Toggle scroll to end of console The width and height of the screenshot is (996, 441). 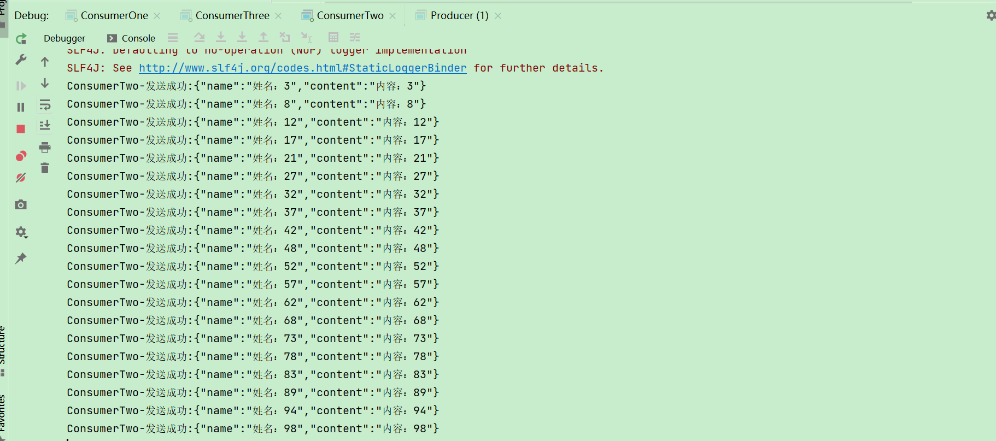pyautogui.click(x=45, y=126)
